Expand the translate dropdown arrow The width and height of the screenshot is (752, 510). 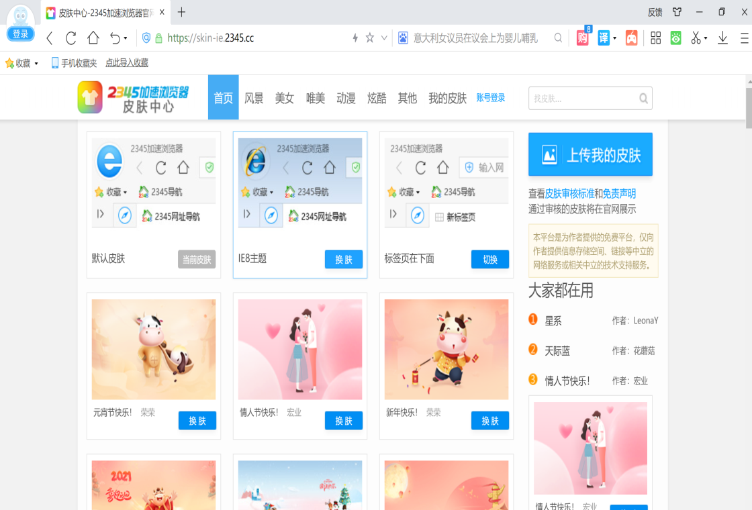point(615,38)
